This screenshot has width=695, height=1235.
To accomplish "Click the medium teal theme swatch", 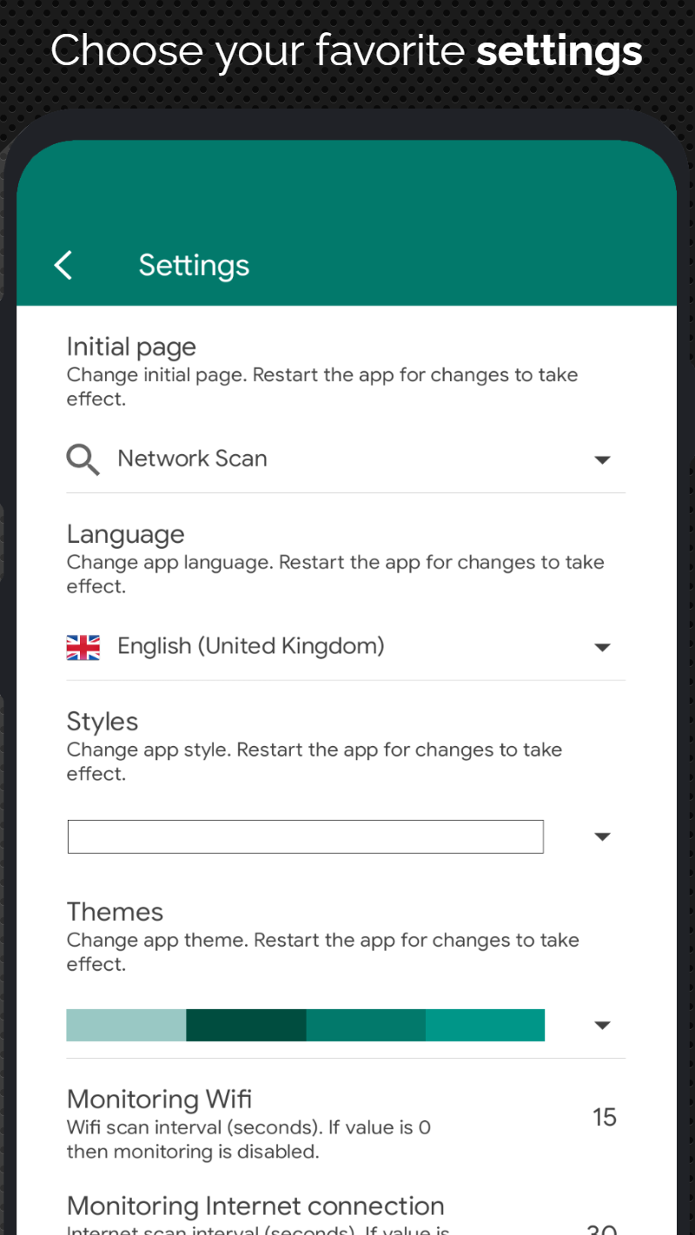I will (x=366, y=1025).
